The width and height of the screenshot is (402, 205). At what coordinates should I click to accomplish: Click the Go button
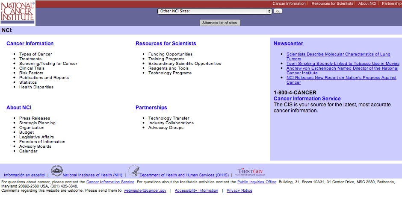pyautogui.click(x=278, y=11)
